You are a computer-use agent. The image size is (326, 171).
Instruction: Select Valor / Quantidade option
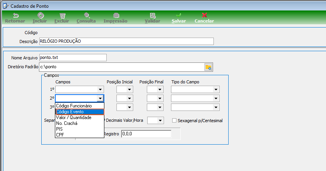point(79,117)
